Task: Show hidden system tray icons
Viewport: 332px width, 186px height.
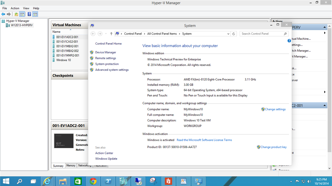Action: click(x=291, y=181)
